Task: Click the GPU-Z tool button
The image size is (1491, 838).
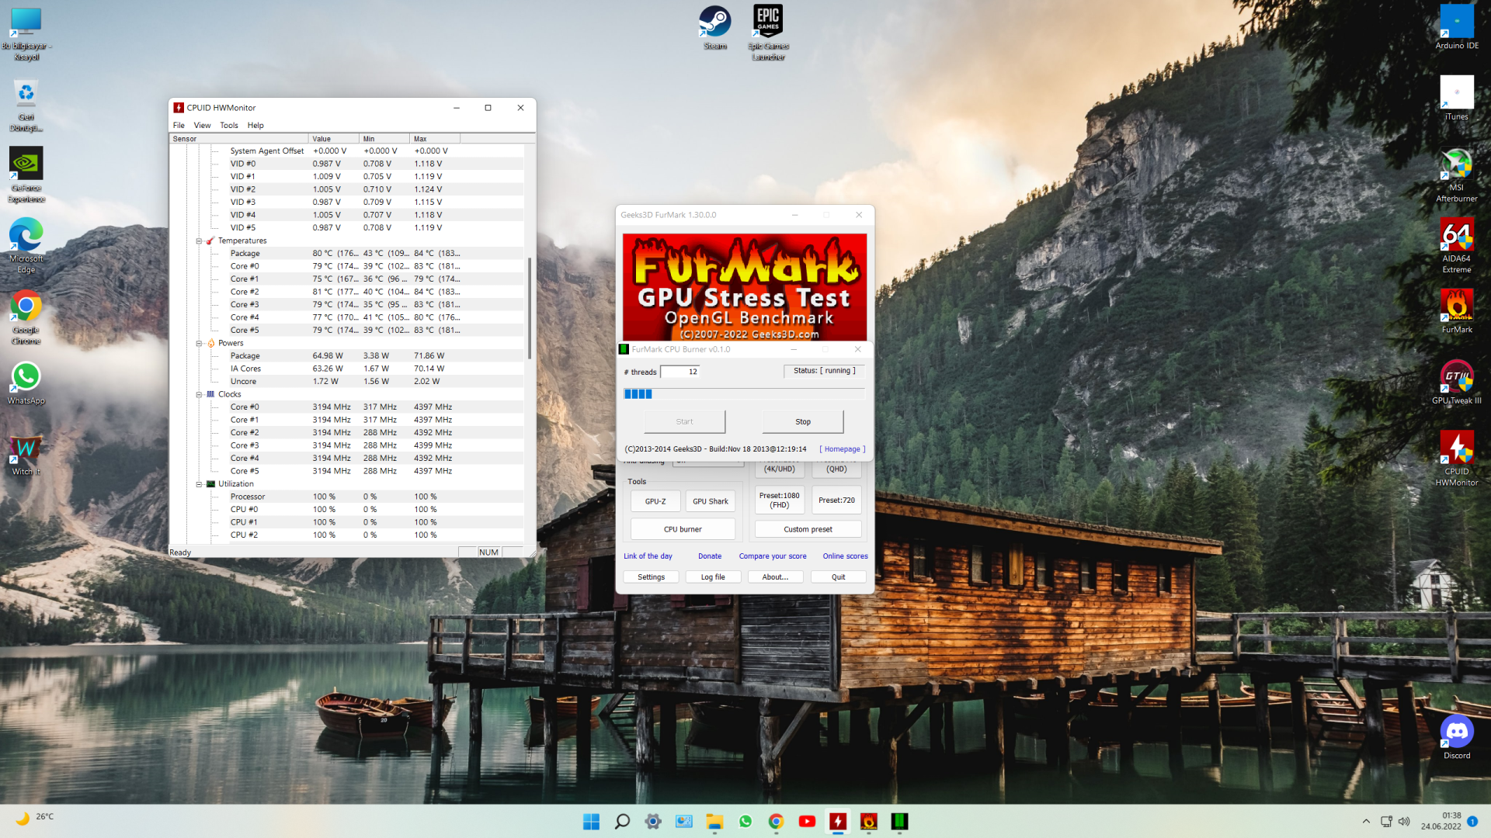Action: click(x=655, y=501)
